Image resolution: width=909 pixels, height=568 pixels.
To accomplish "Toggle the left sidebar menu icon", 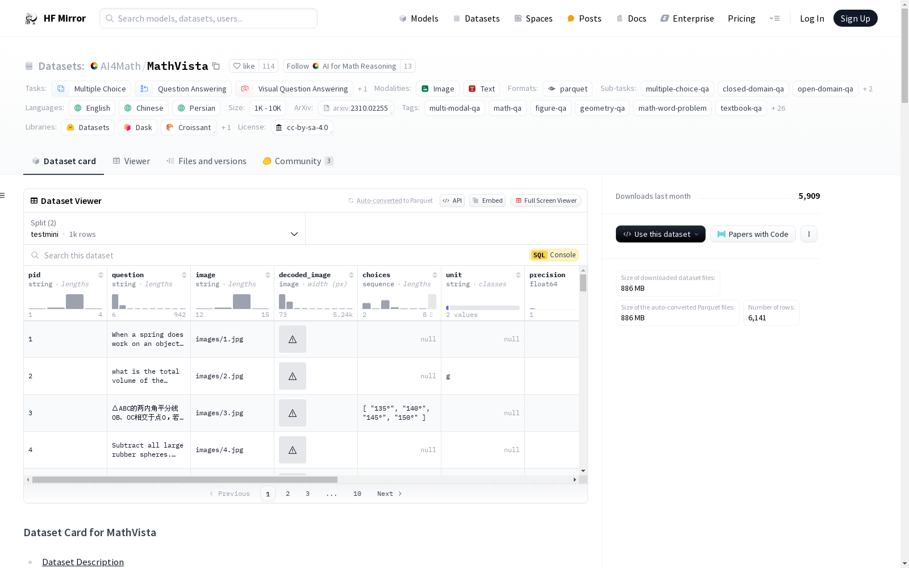I will tap(2, 195).
